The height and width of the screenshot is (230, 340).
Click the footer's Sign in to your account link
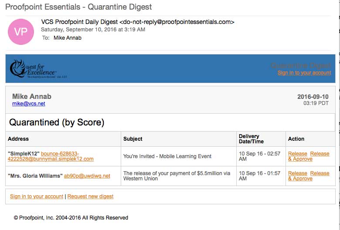point(37,196)
